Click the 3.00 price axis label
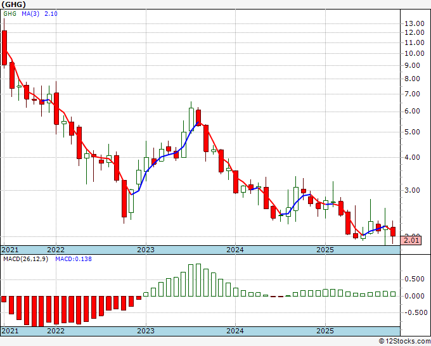Viewport: 431px width, 346px height. pyautogui.click(x=413, y=190)
